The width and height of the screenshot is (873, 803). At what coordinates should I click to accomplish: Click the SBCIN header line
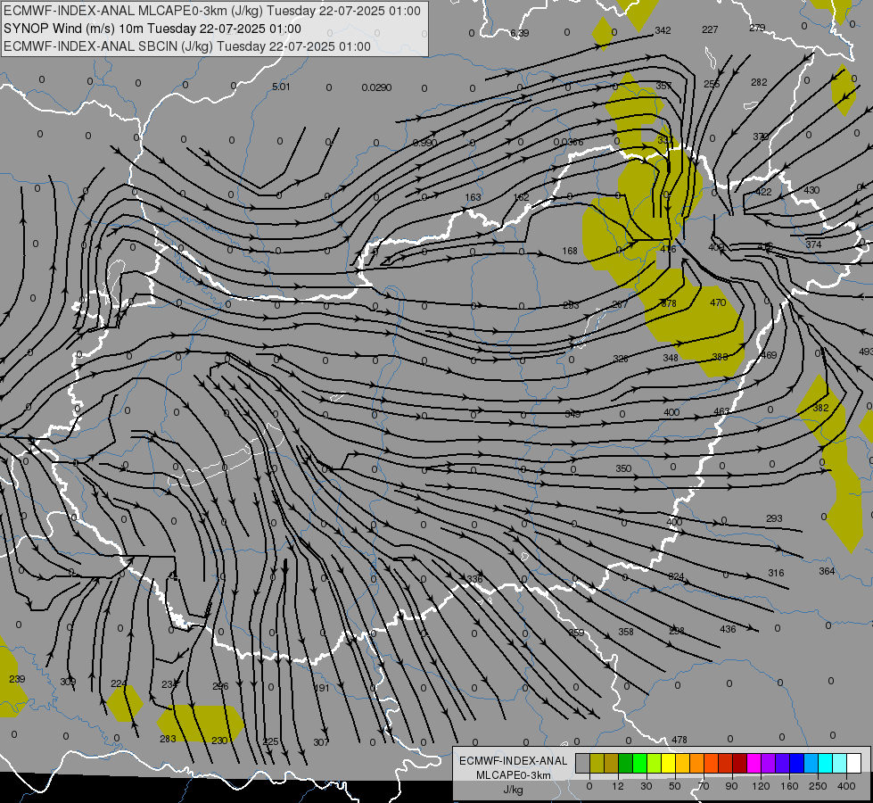tap(187, 46)
